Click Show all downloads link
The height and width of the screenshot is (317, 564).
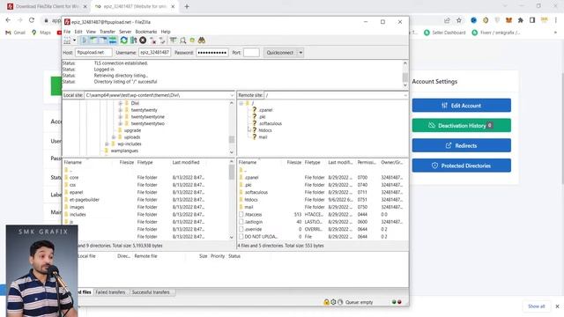tap(537, 306)
